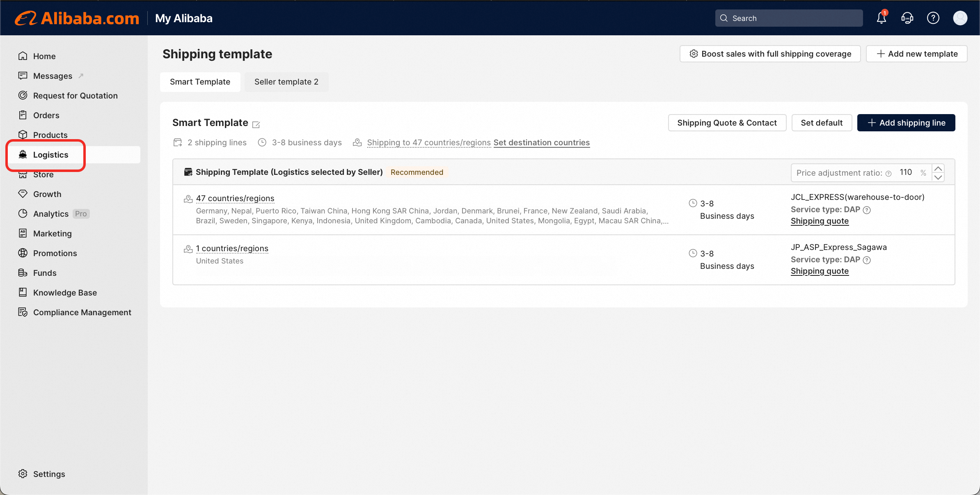Click the My Alibaba header title
Screen dimensions: 980x495
184,18
